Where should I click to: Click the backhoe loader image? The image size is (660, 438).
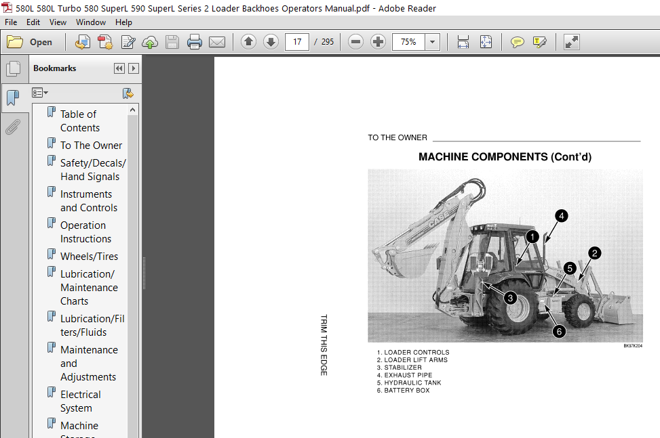505,256
